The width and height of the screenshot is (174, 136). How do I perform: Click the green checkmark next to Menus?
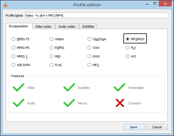tap(69, 103)
